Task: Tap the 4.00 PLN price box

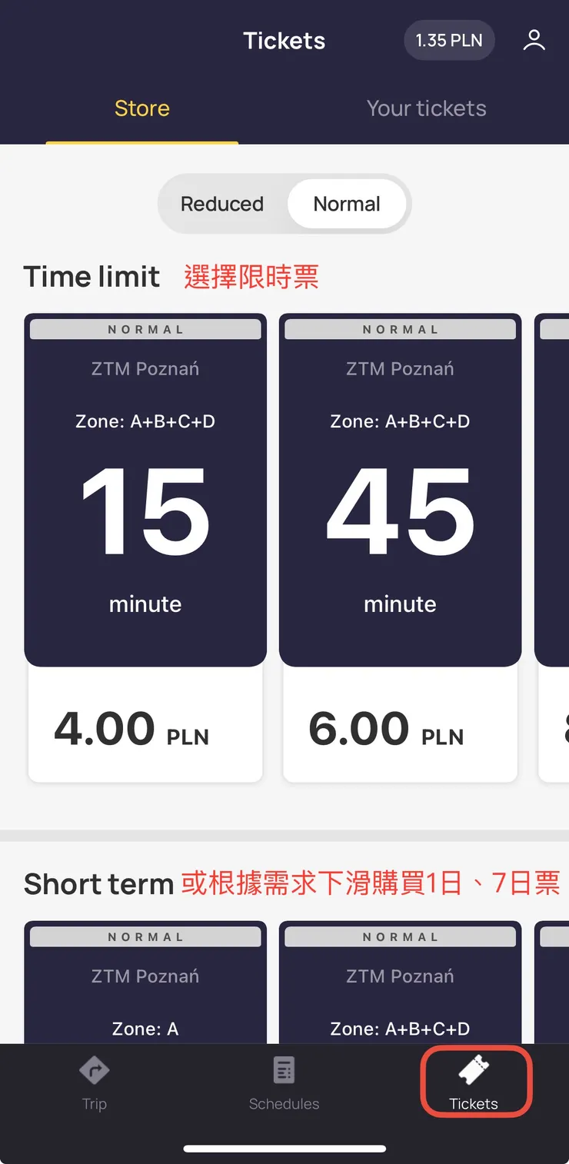Action: pyautogui.click(x=145, y=727)
